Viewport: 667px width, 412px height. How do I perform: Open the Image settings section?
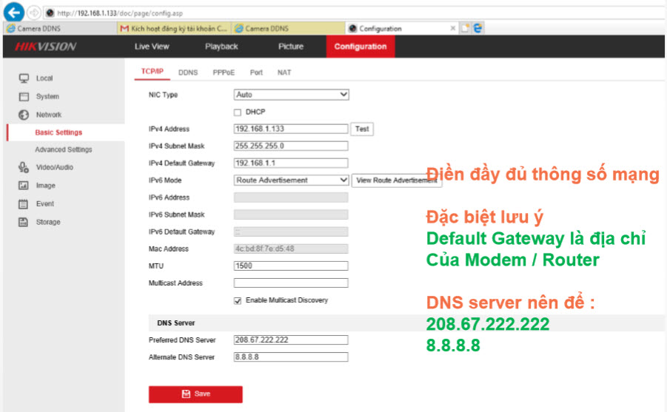click(45, 186)
